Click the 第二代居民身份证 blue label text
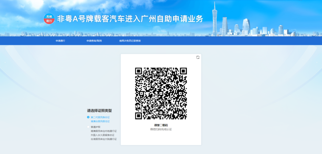The width and height of the screenshot is (322, 154). [x=100, y=117]
